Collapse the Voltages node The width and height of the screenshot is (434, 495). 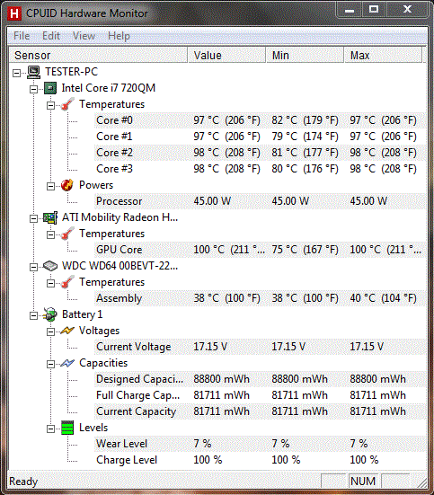coord(50,331)
